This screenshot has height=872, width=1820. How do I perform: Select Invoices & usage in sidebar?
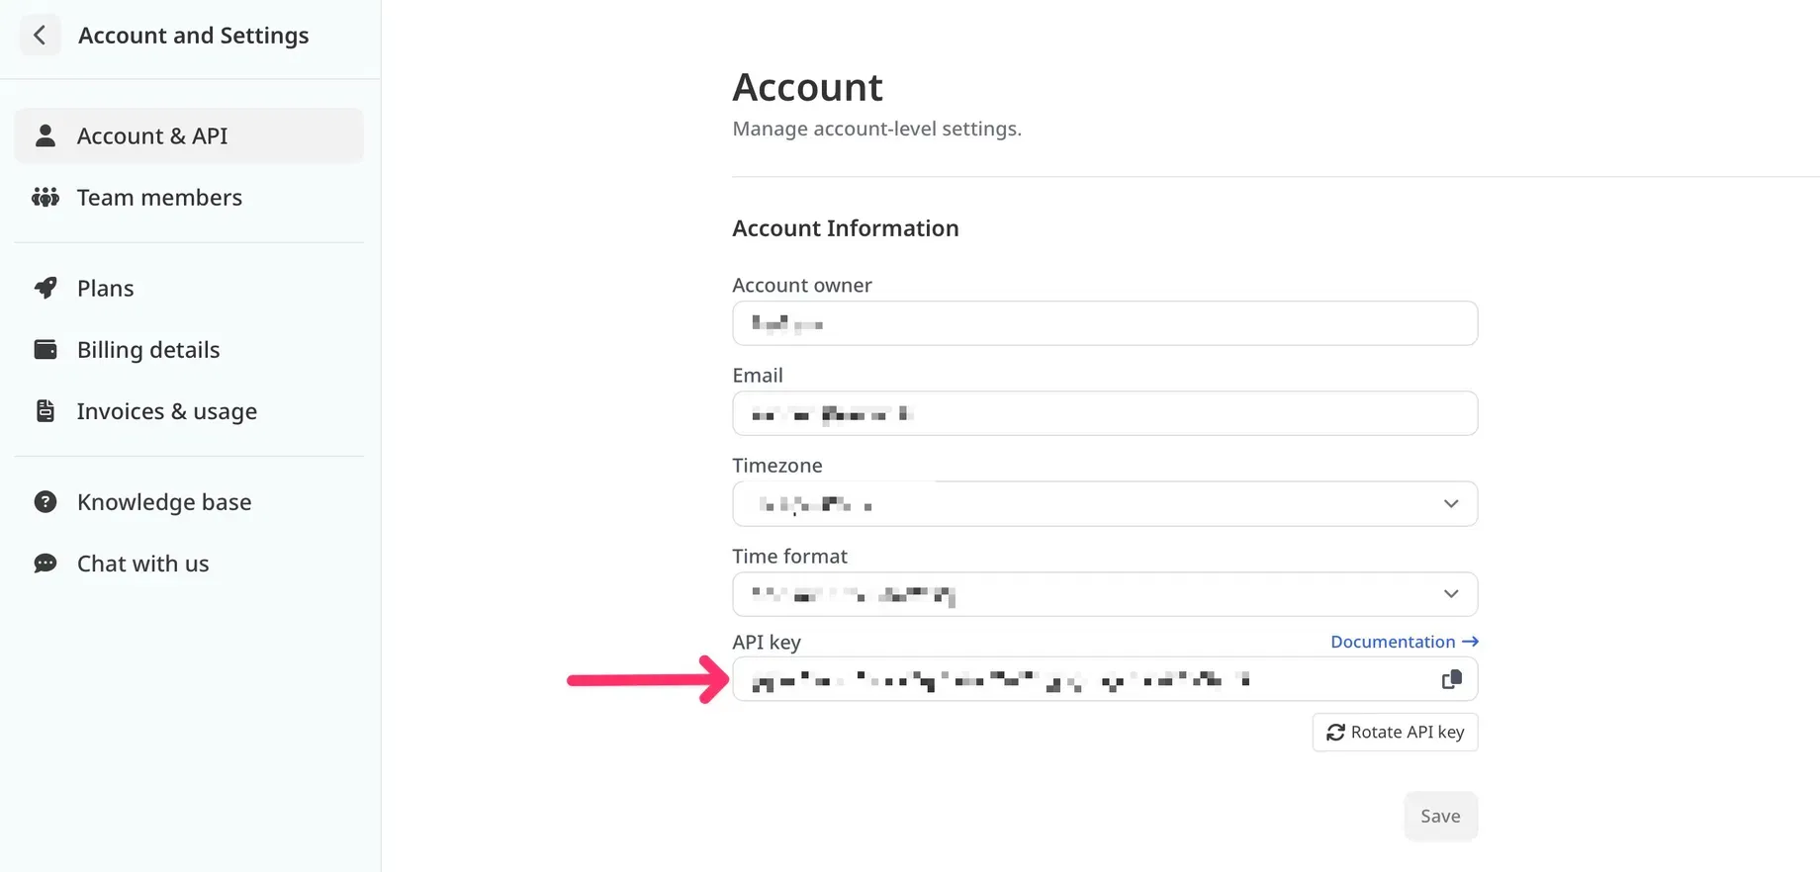166,411
